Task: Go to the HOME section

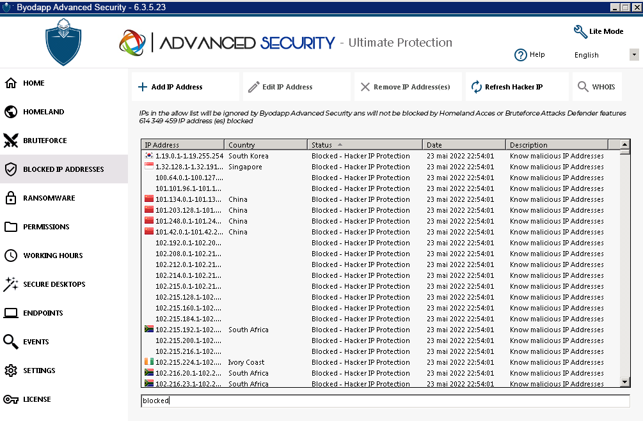Action: [x=64, y=82]
